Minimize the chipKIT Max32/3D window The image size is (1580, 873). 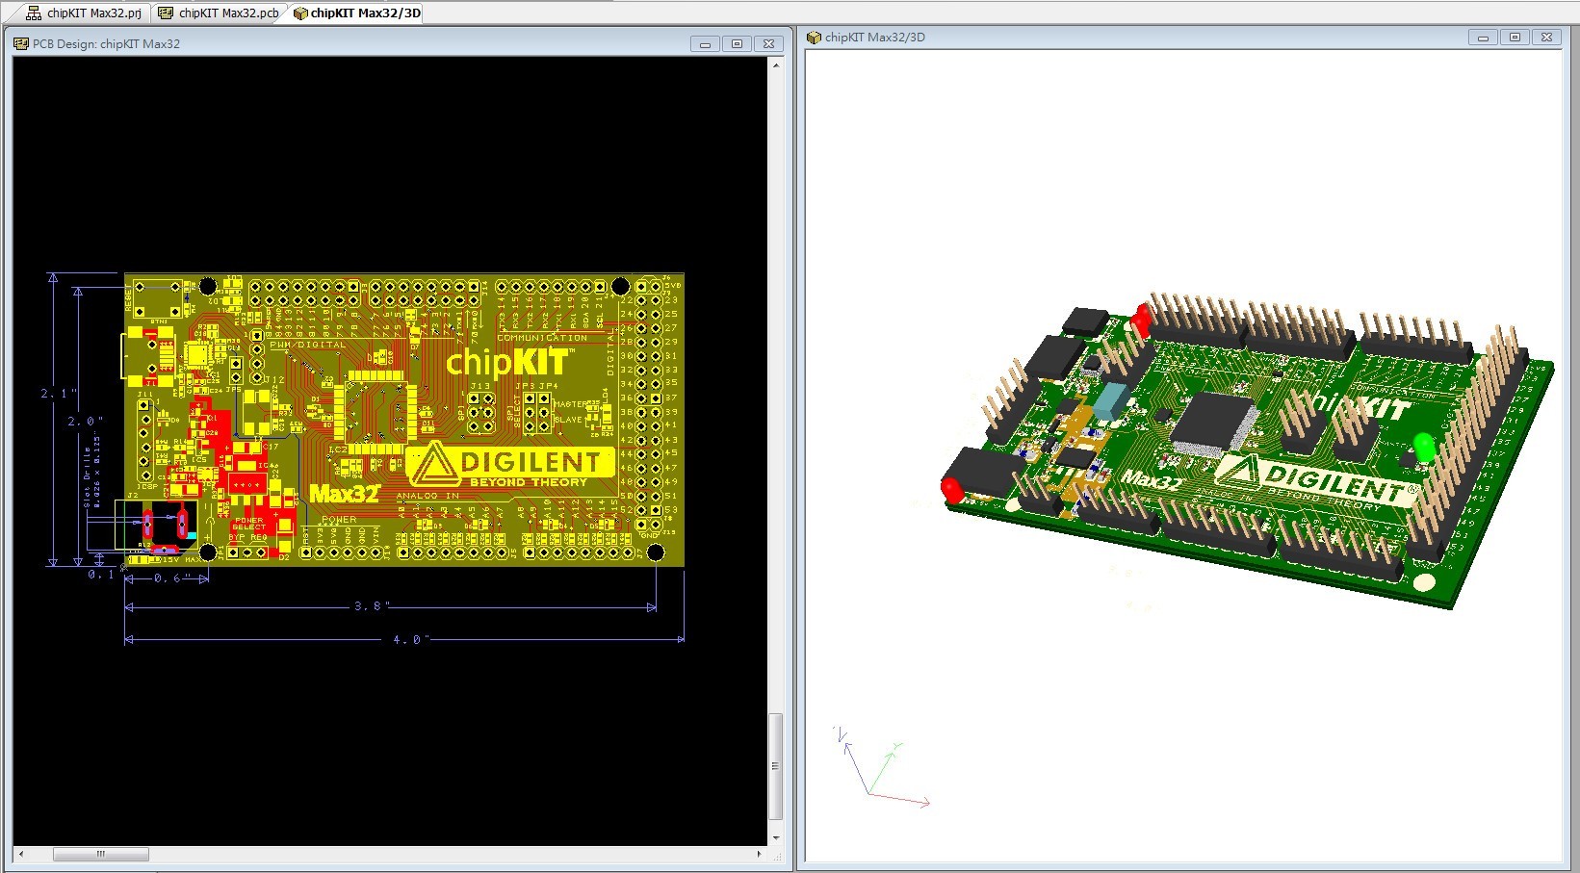coord(1483,38)
